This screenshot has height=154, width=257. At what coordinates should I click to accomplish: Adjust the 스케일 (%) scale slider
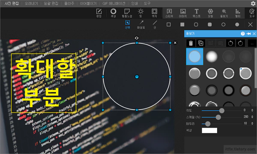[218, 117]
